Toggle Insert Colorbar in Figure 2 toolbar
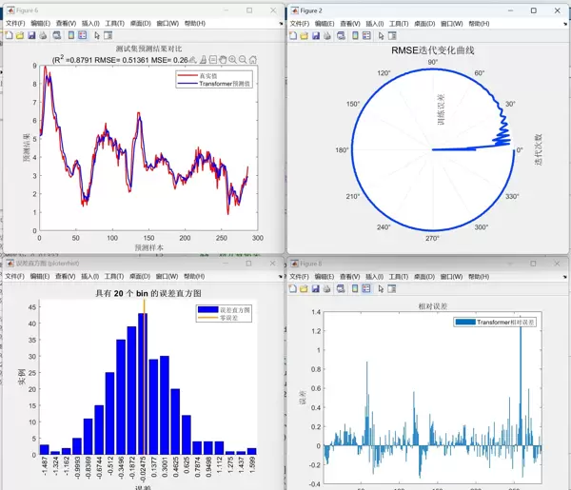Viewport: 571px width, 490px height. click(x=356, y=35)
